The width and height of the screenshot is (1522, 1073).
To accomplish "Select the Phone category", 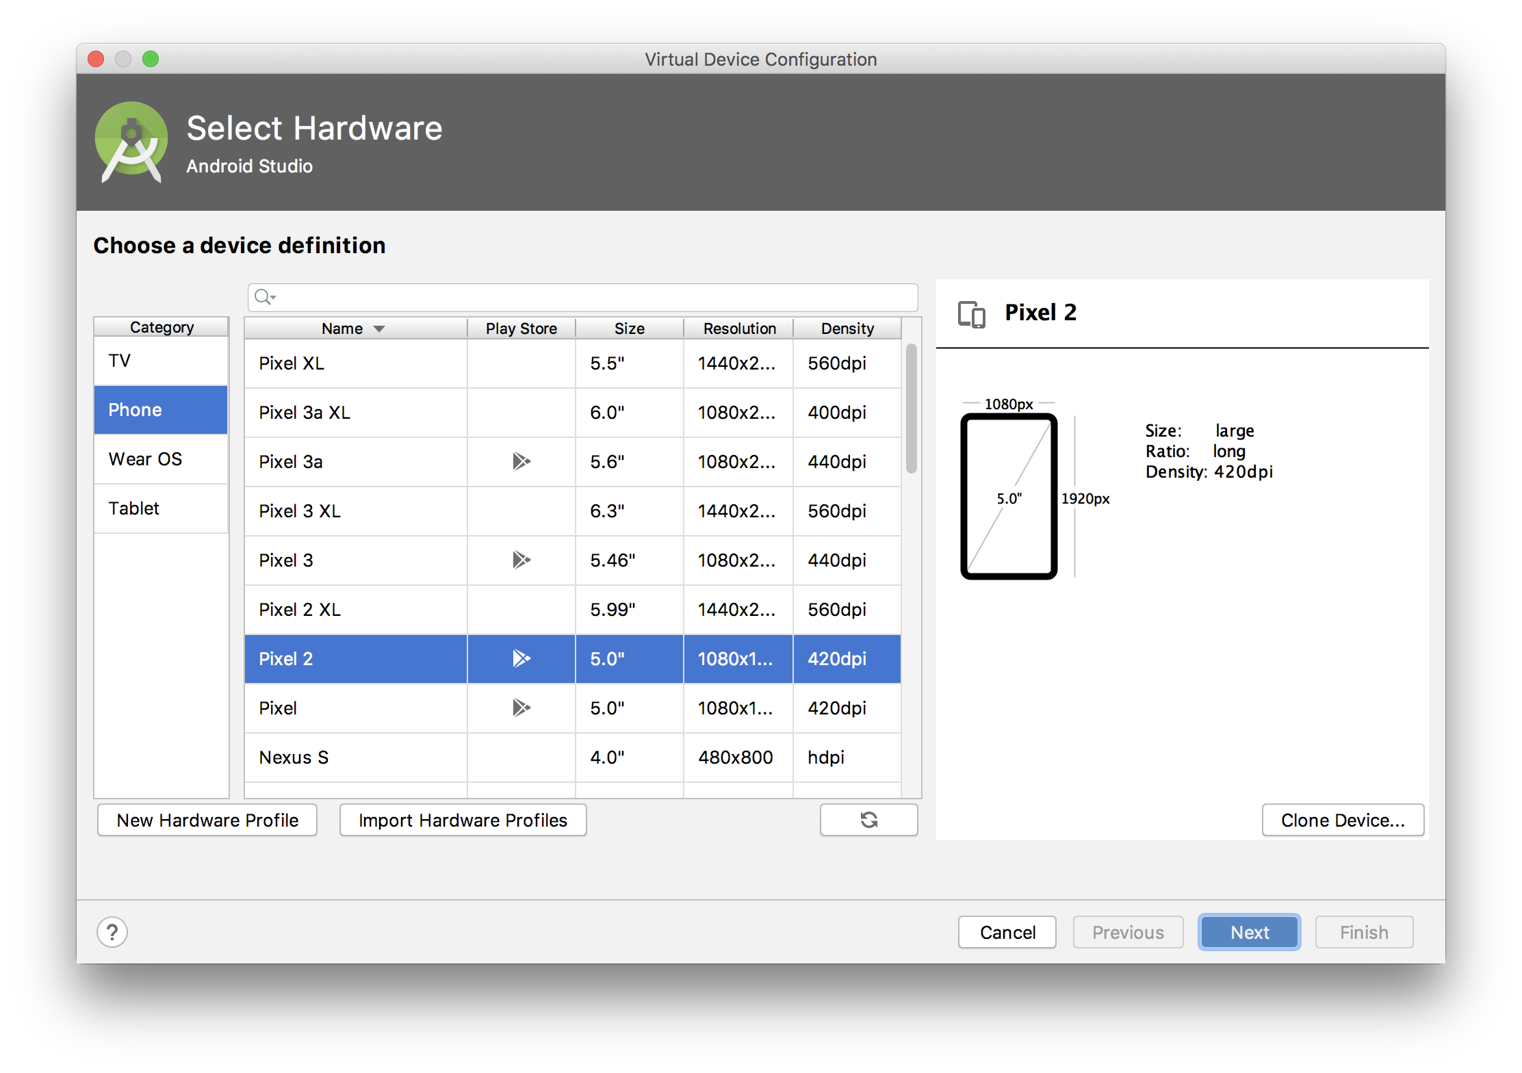I will (x=161, y=410).
